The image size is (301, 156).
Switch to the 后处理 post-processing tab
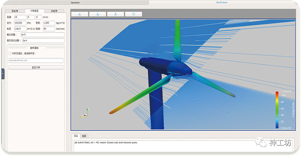click(54, 11)
